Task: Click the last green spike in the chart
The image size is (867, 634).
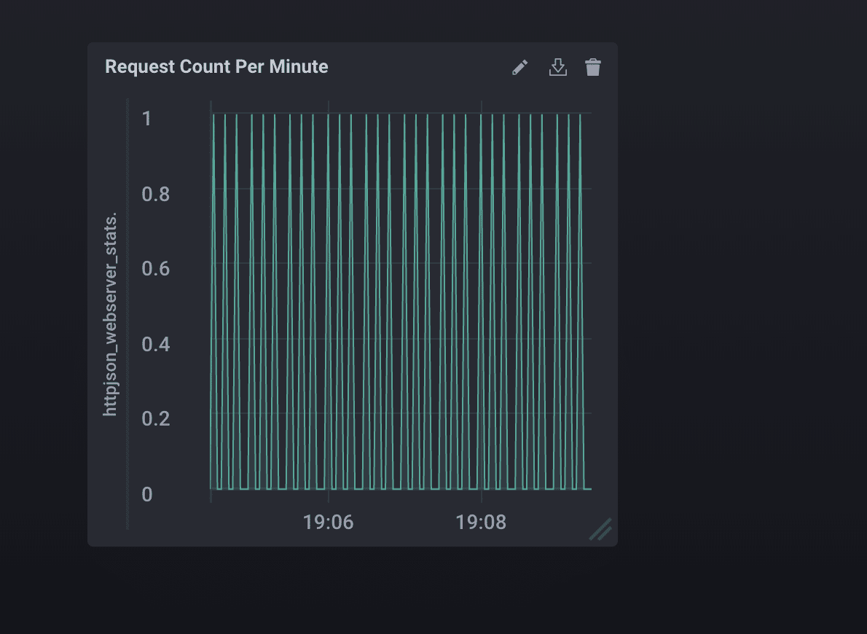Action: [580, 291]
